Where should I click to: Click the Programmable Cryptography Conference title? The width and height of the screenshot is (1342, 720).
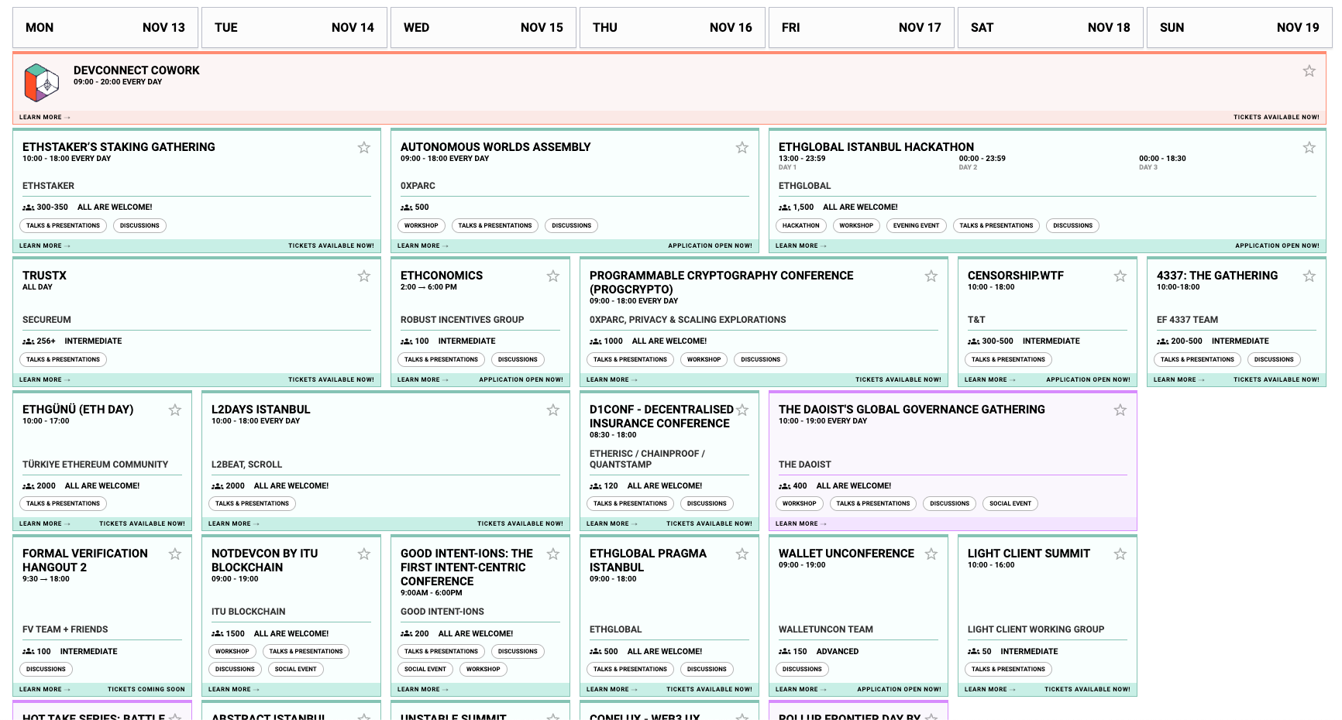pos(721,283)
